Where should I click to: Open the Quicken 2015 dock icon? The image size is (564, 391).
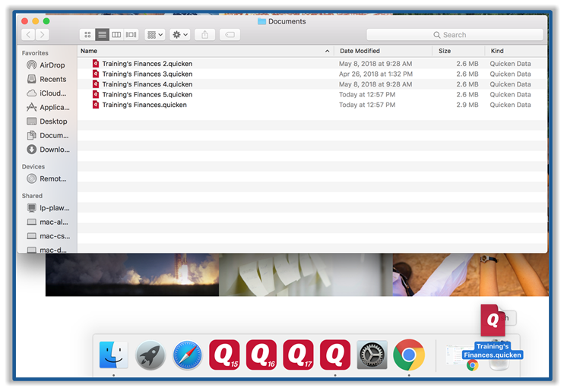224,355
